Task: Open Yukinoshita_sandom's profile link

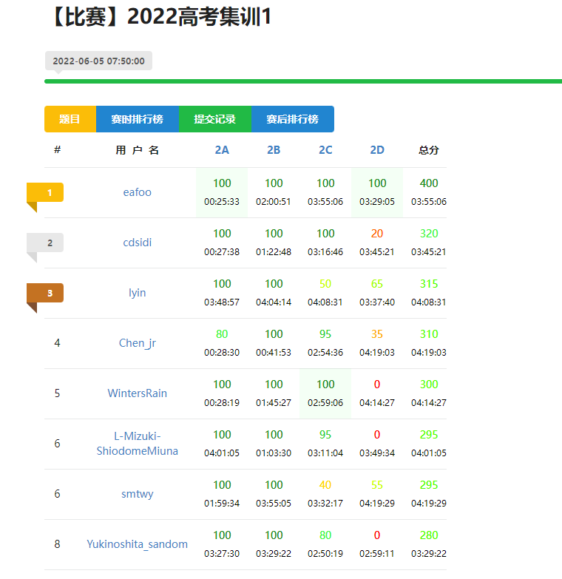Action: coord(137,544)
